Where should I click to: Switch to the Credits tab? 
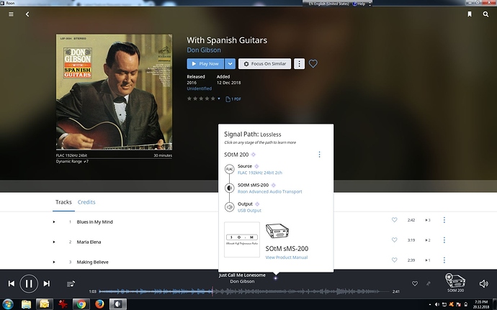[86, 202]
